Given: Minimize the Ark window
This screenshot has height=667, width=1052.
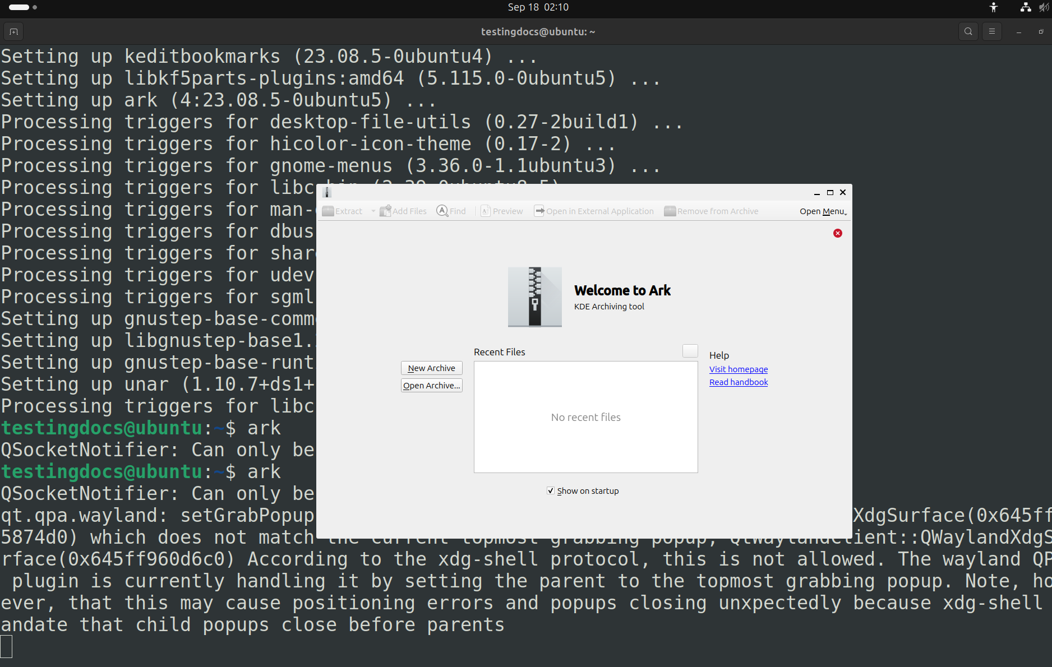Looking at the screenshot, I should click(817, 192).
